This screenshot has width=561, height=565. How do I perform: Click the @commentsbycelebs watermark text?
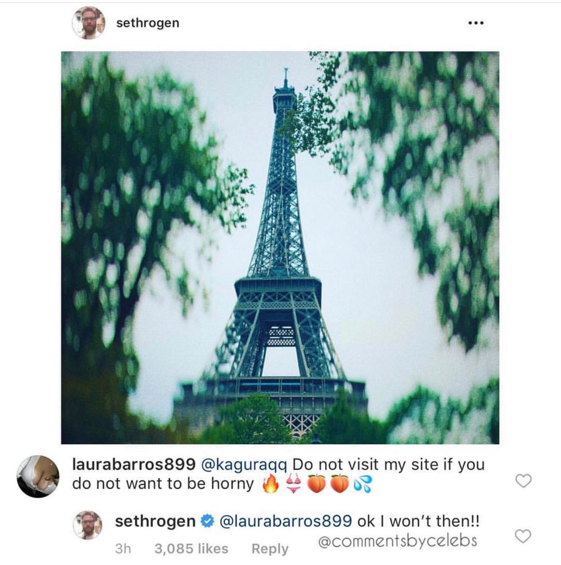tap(397, 541)
